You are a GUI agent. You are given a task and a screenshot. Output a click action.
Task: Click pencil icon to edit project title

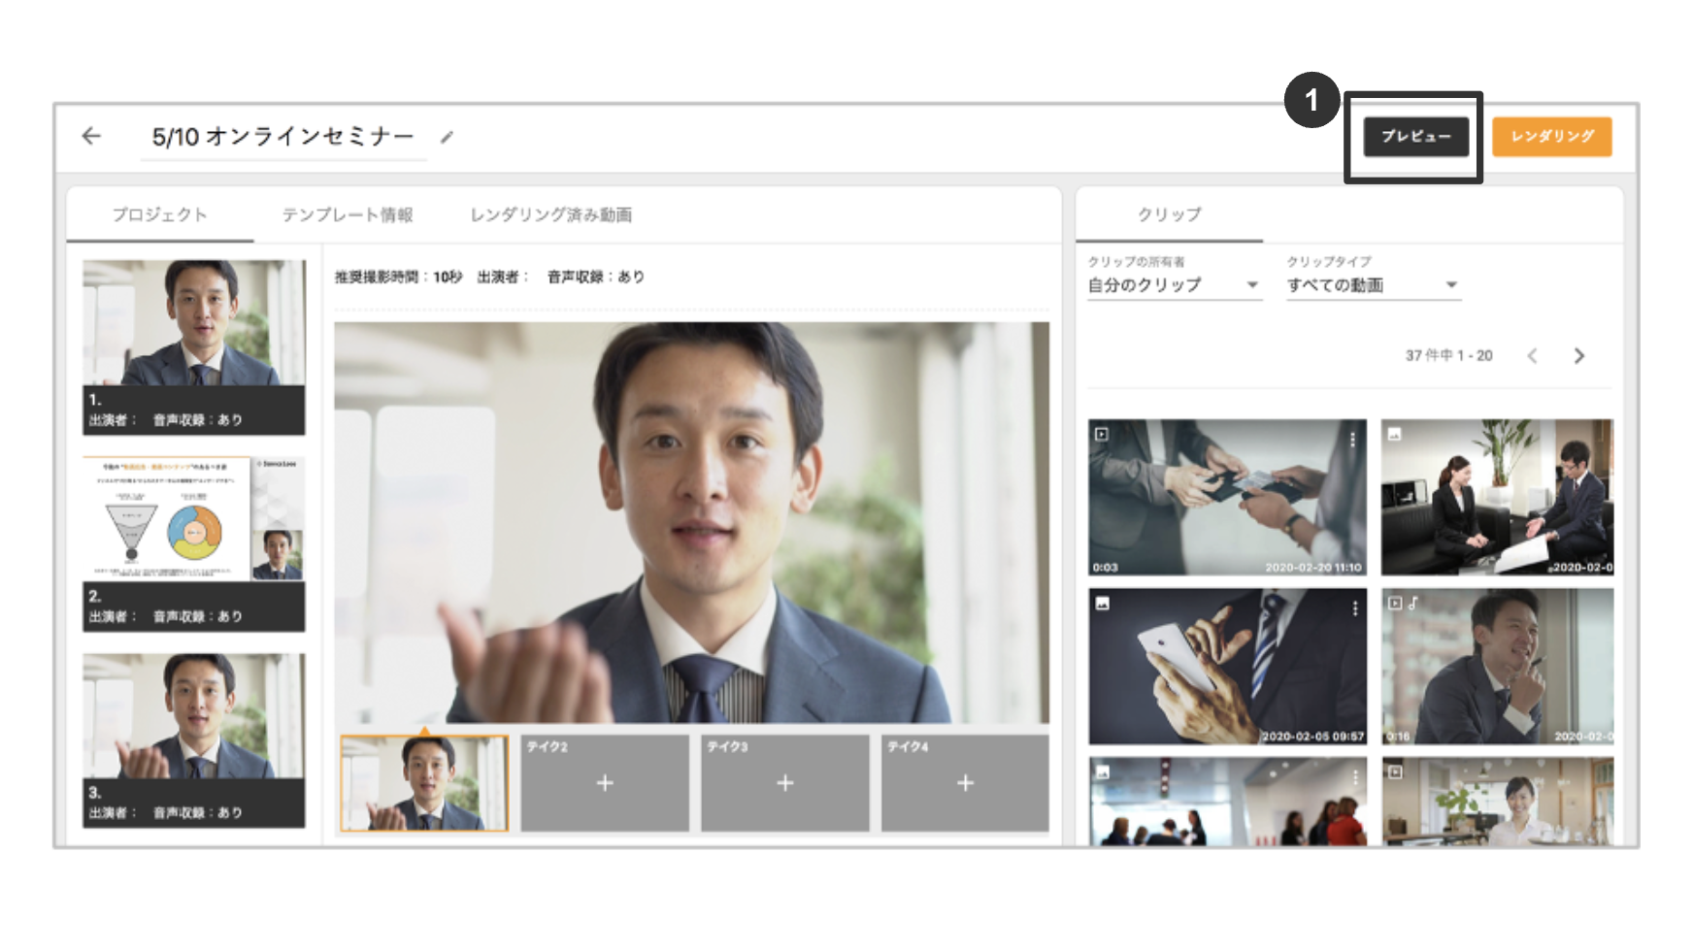coord(447,138)
